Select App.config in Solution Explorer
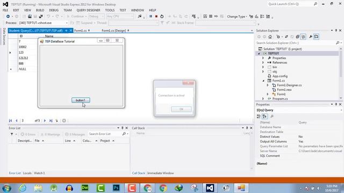The height and width of the screenshot is (193, 344). tap(279, 76)
